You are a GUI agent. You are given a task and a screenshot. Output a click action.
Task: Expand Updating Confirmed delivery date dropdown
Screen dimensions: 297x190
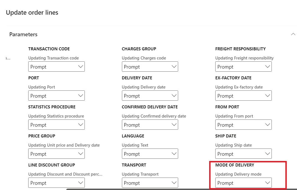150,124
